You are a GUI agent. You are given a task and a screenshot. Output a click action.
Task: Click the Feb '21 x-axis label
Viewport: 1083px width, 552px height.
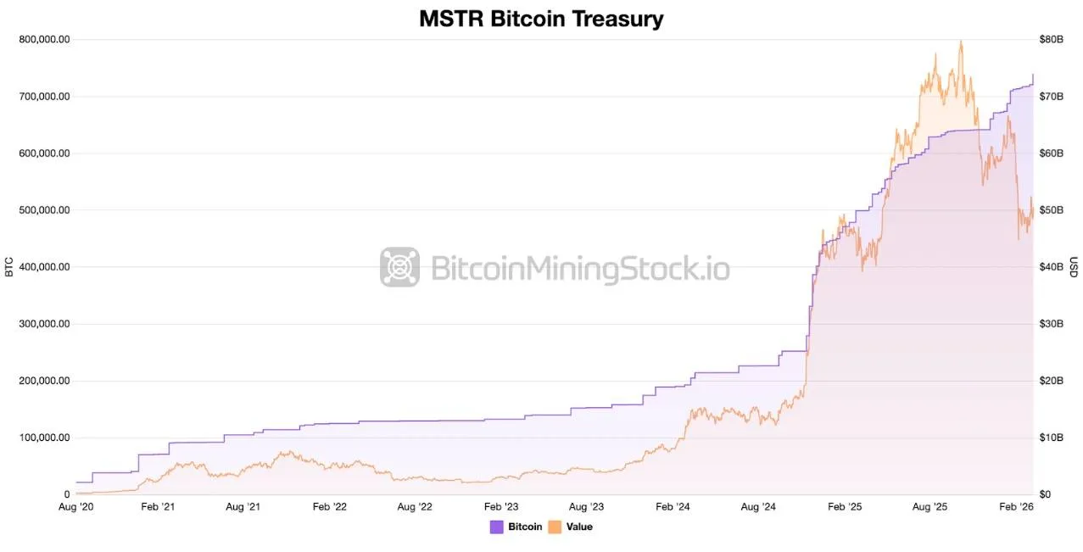157,507
